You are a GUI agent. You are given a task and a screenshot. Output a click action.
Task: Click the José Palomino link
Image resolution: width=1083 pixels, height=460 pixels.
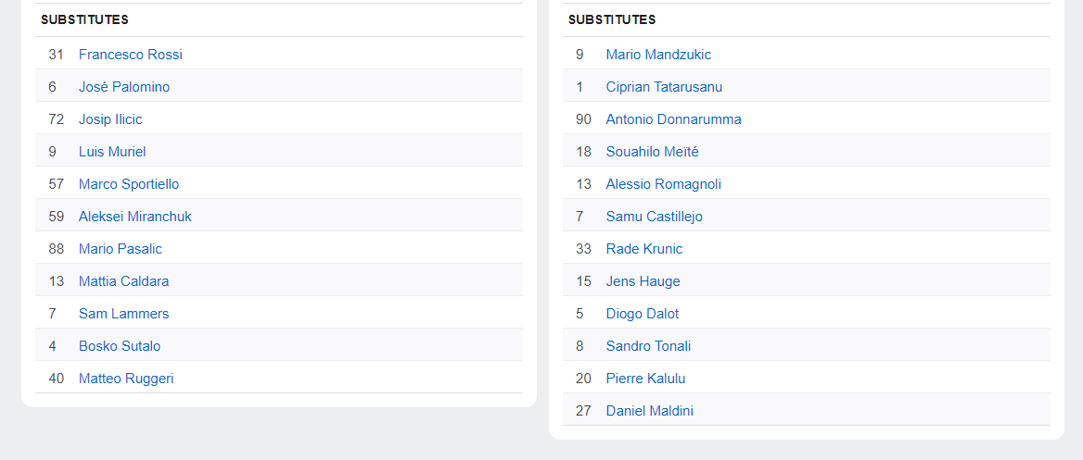click(x=123, y=87)
